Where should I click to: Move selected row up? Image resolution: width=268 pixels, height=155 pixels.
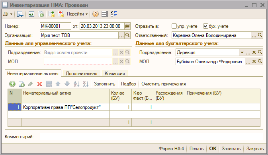pyautogui.click(x=58, y=84)
